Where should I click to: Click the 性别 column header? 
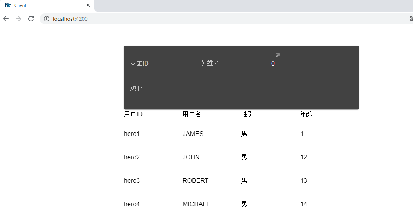[x=247, y=114]
